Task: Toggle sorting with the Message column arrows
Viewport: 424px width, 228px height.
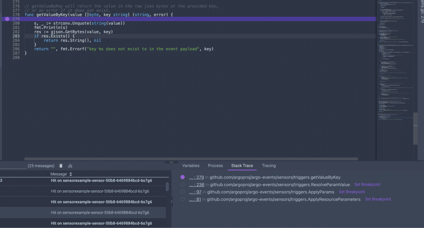Action: pos(70,174)
